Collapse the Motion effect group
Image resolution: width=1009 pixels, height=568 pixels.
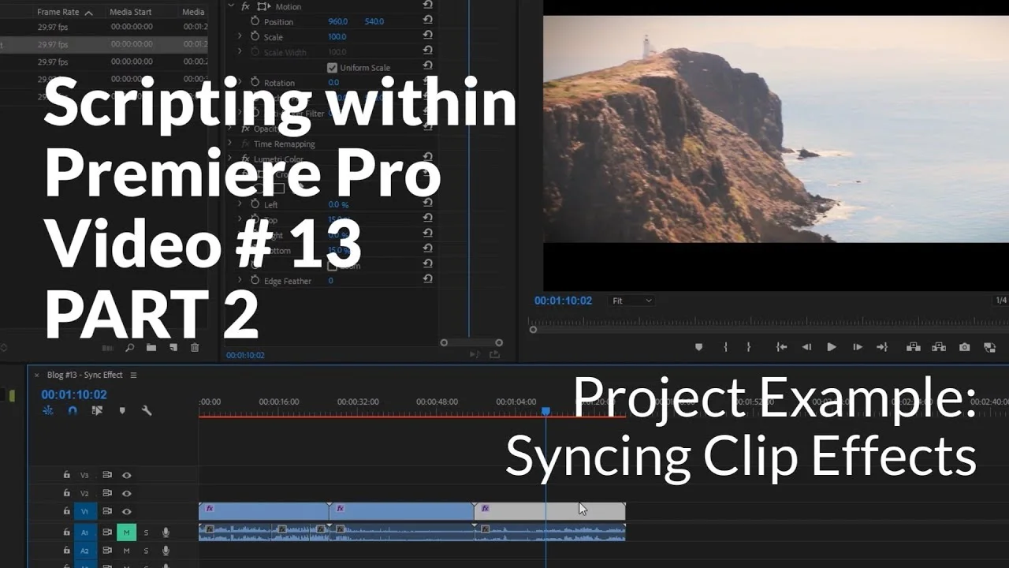click(x=231, y=6)
